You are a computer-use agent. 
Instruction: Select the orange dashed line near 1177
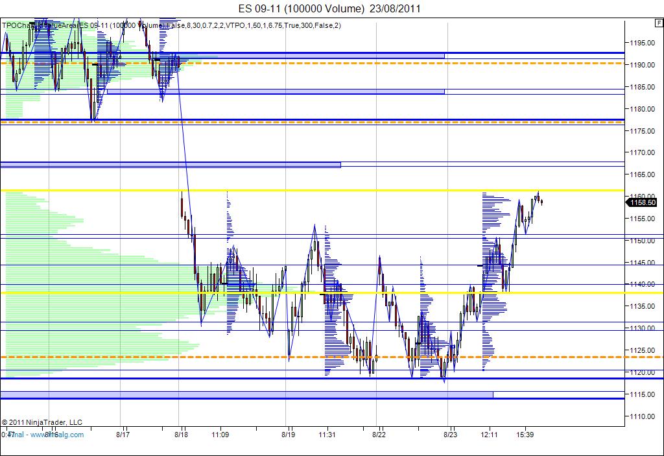(313, 122)
